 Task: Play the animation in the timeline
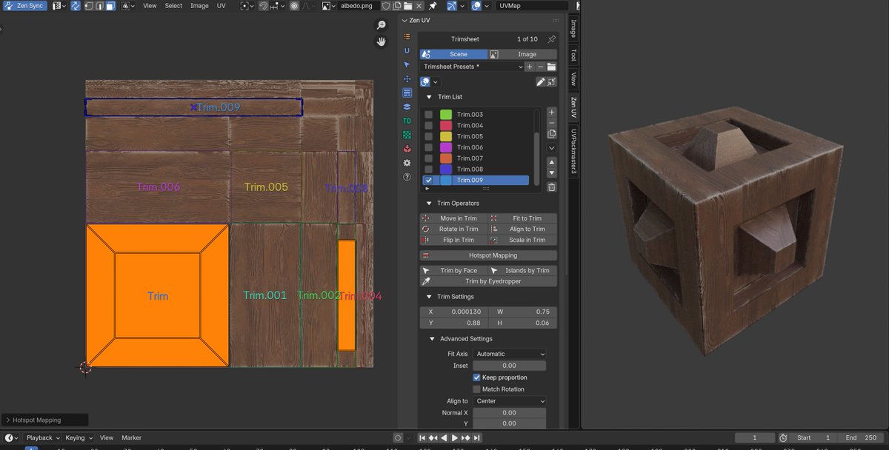coord(454,438)
